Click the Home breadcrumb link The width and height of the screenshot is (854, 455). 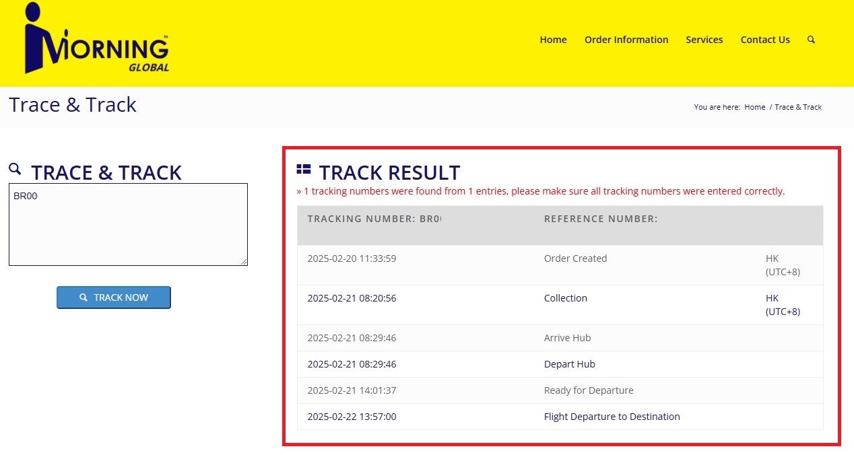pos(754,107)
